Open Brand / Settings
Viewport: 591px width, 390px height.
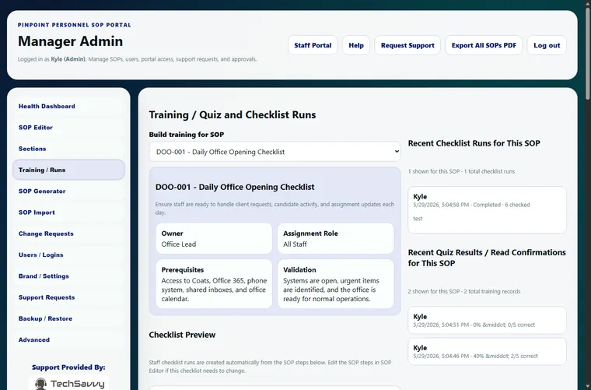[x=68, y=276]
